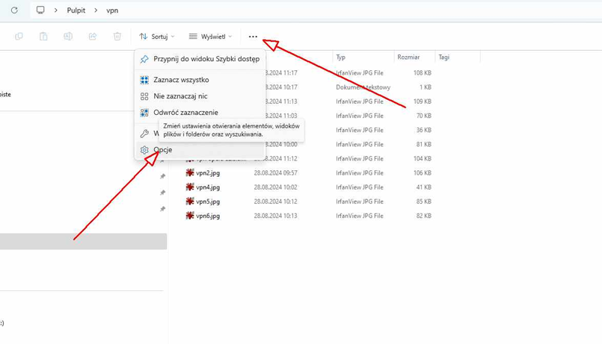Click the Share icon in toolbar
The height and width of the screenshot is (344, 602).
93,37
